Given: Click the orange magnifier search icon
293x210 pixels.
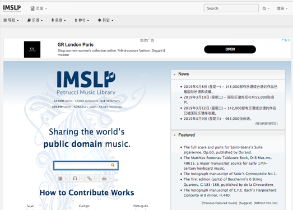Looking at the screenshot, I should click(113, 165).
